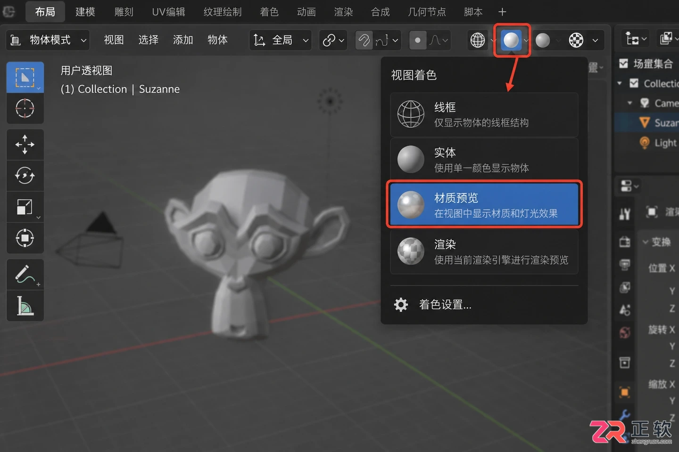The width and height of the screenshot is (679, 452).
Task: Open the 视图 view menu
Action: click(114, 40)
